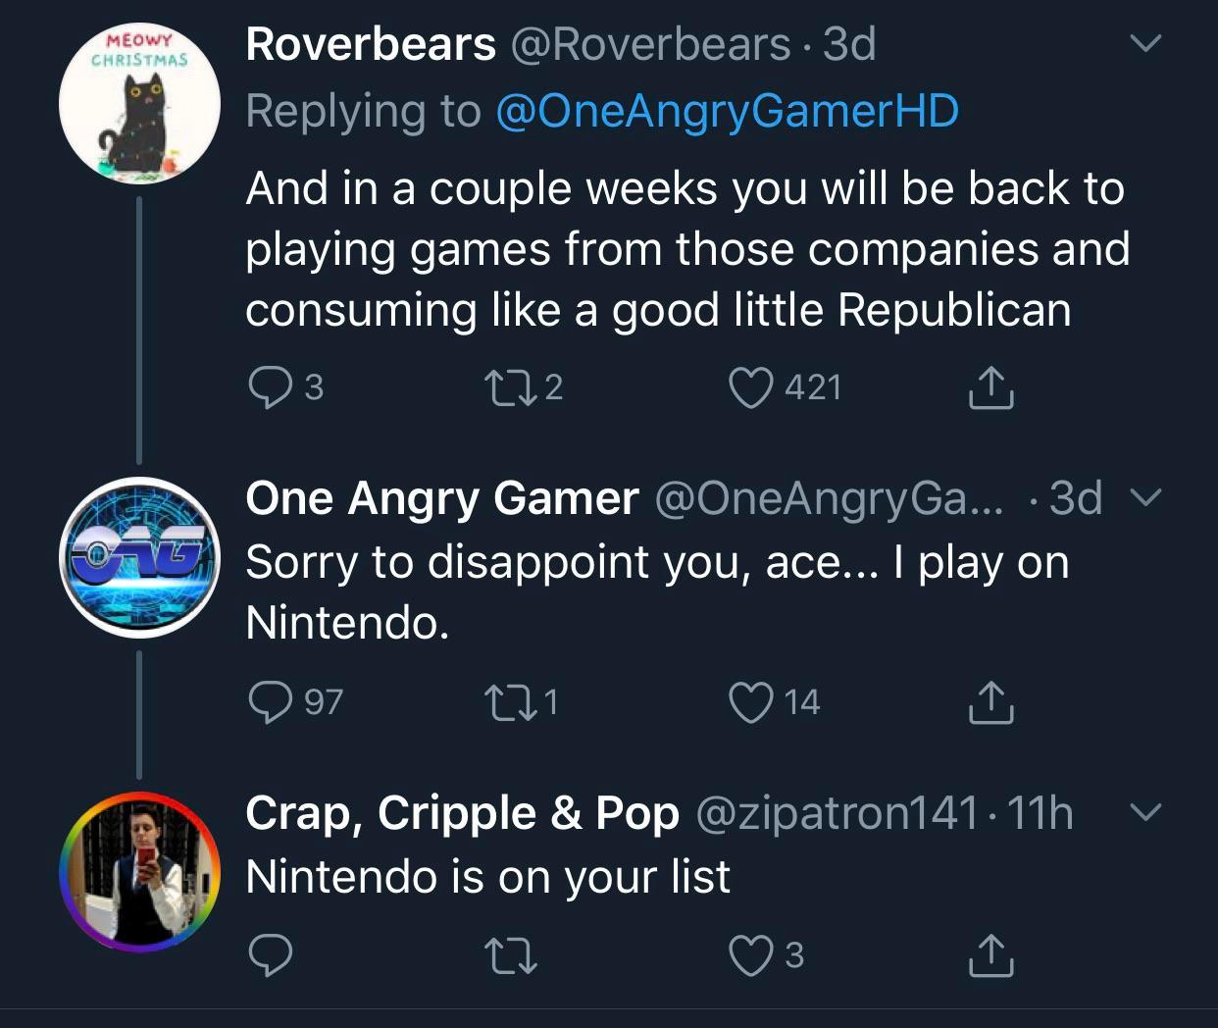
Task: View the Roverbears cat profile picture
Action: pyautogui.click(x=139, y=102)
